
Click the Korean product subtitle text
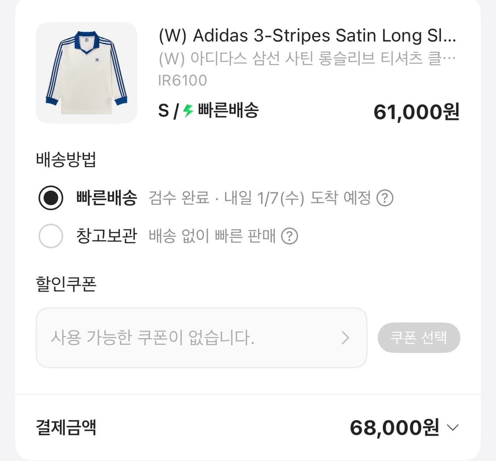[307, 58]
